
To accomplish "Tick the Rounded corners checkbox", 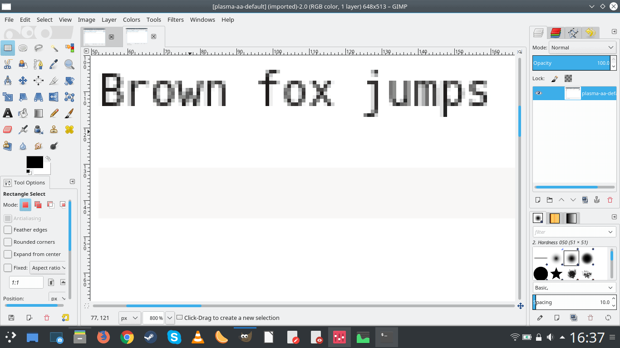I will [8, 242].
